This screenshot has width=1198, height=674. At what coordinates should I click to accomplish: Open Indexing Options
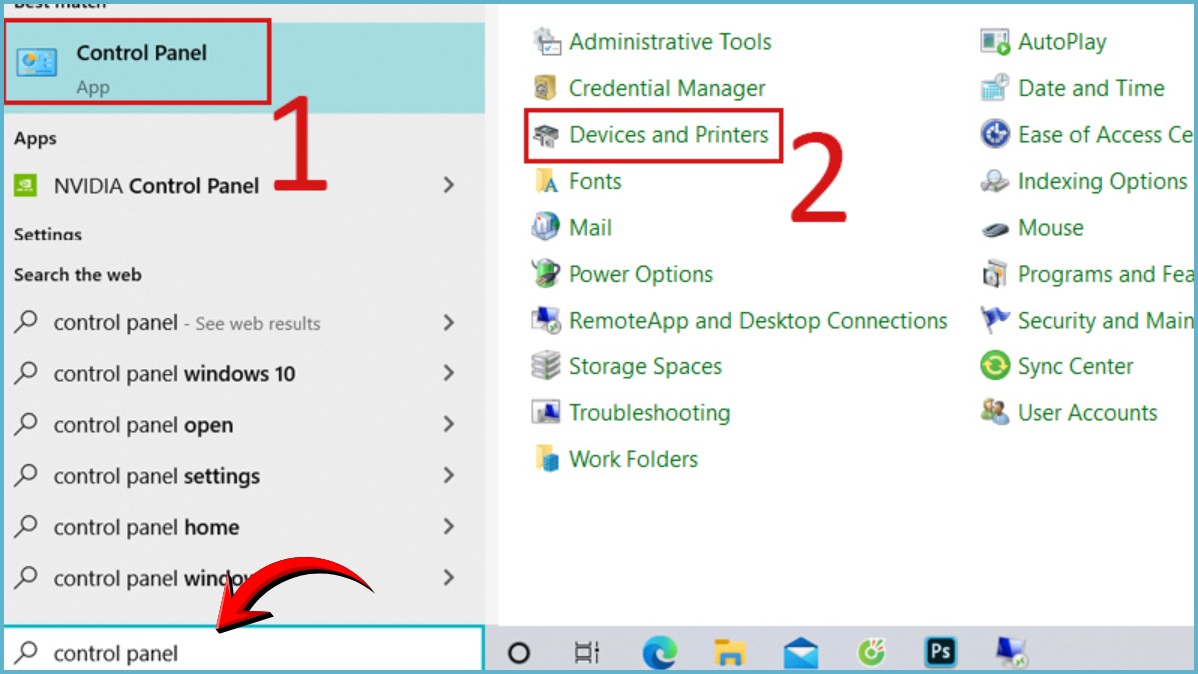point(1102,181)
